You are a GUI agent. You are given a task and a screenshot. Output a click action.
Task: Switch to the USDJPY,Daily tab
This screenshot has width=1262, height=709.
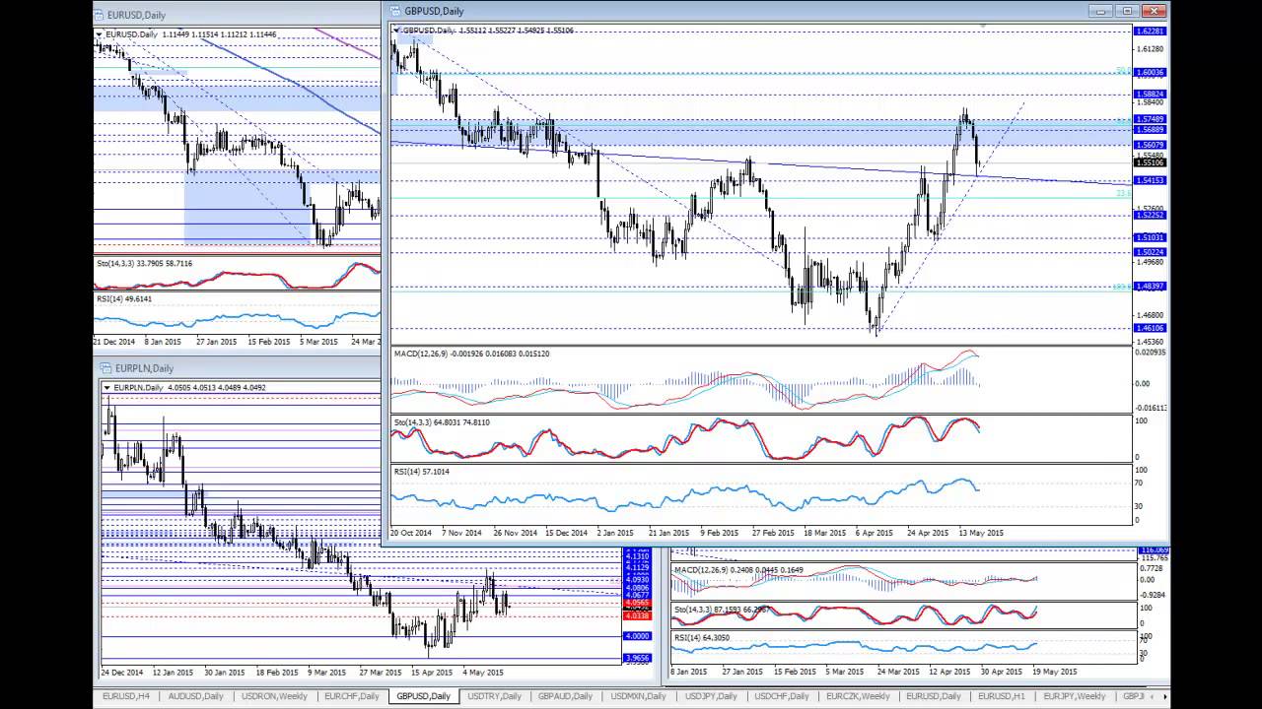tap(712, 696)
